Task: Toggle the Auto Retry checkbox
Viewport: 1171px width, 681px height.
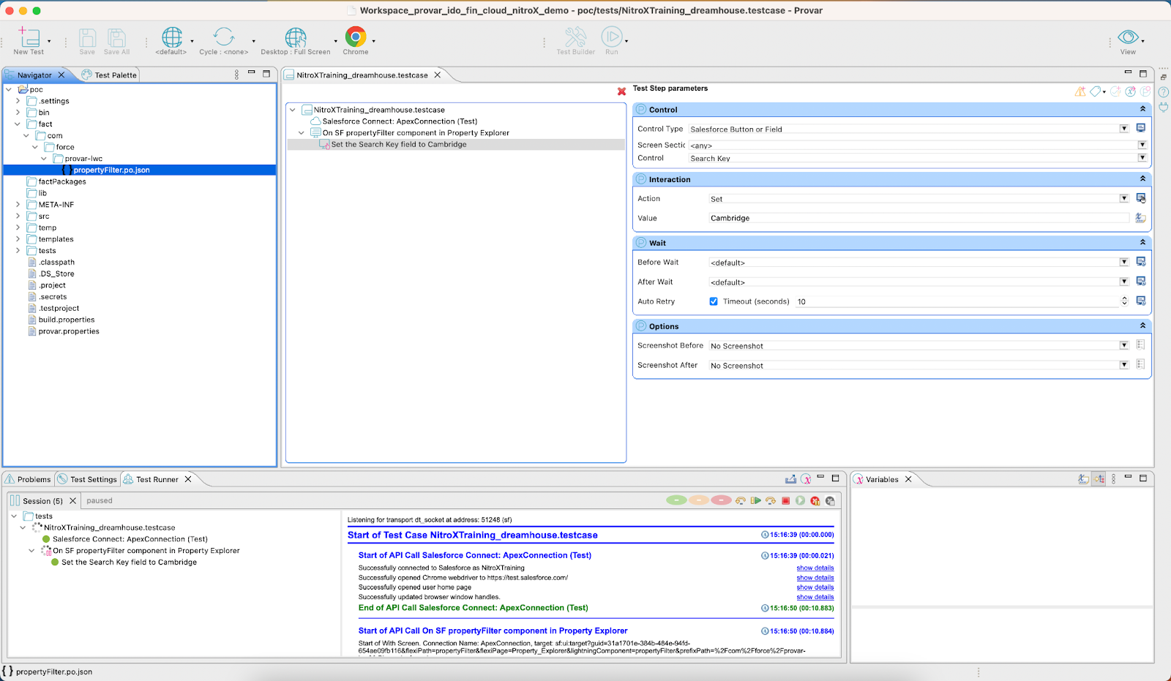Action: (714, 301)
